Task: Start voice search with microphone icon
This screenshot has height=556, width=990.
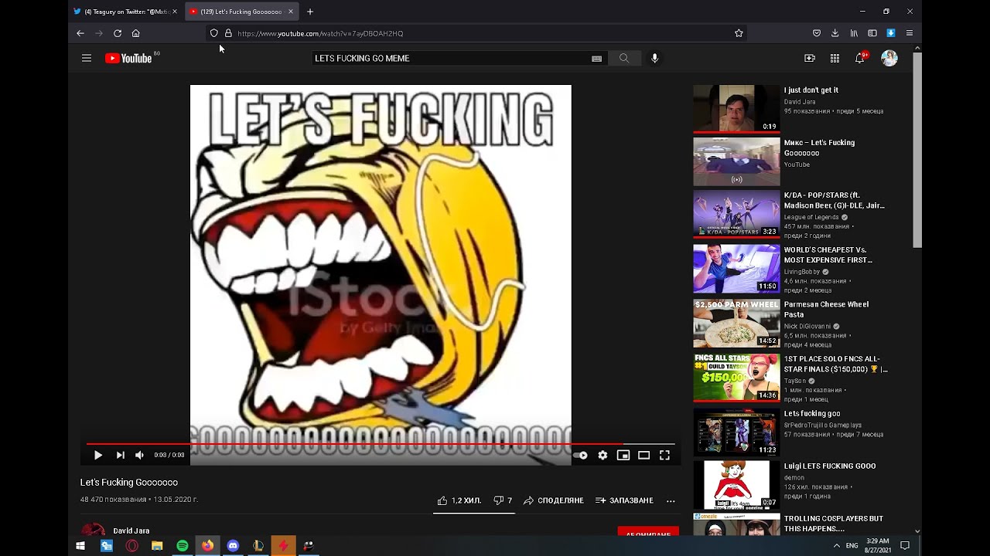Action: [654, 58]
